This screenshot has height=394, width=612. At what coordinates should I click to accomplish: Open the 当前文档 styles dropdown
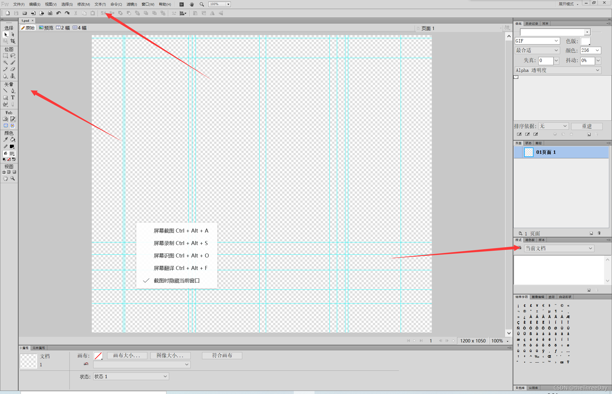click(x=559, y=248)
